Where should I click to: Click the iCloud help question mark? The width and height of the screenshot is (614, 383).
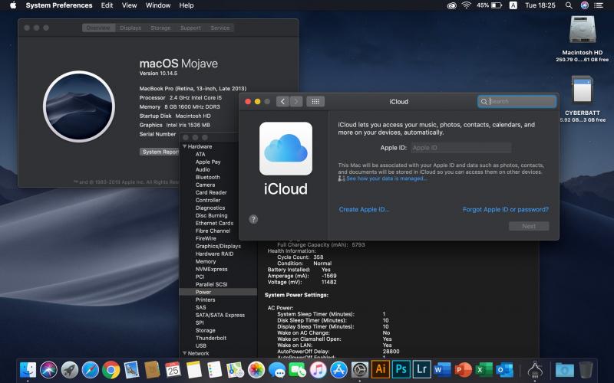(x=253, y=219)
